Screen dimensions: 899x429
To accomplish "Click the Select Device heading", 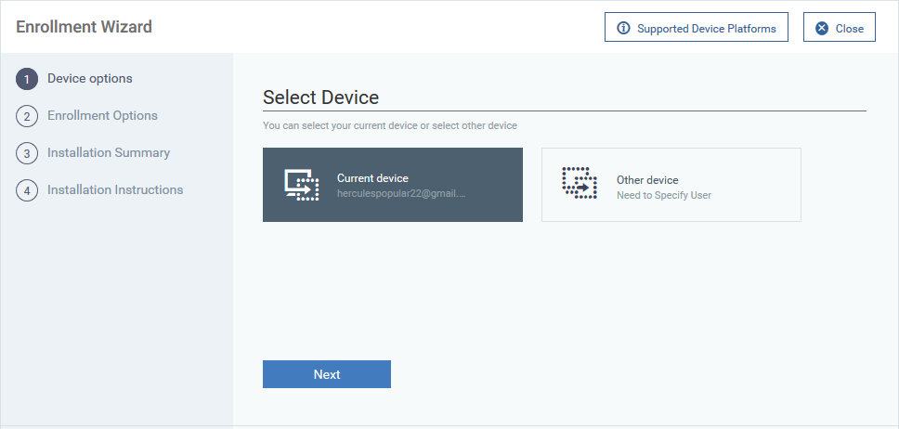I will point(321,97).
